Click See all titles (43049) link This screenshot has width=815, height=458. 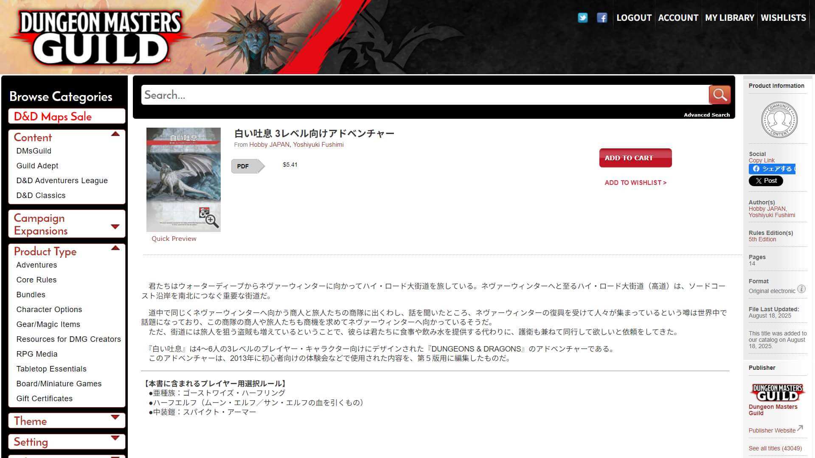(775, 448)
